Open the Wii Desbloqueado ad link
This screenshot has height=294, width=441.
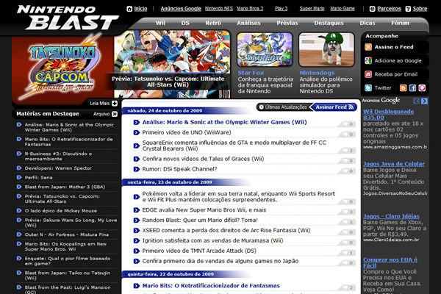(388, 115)
